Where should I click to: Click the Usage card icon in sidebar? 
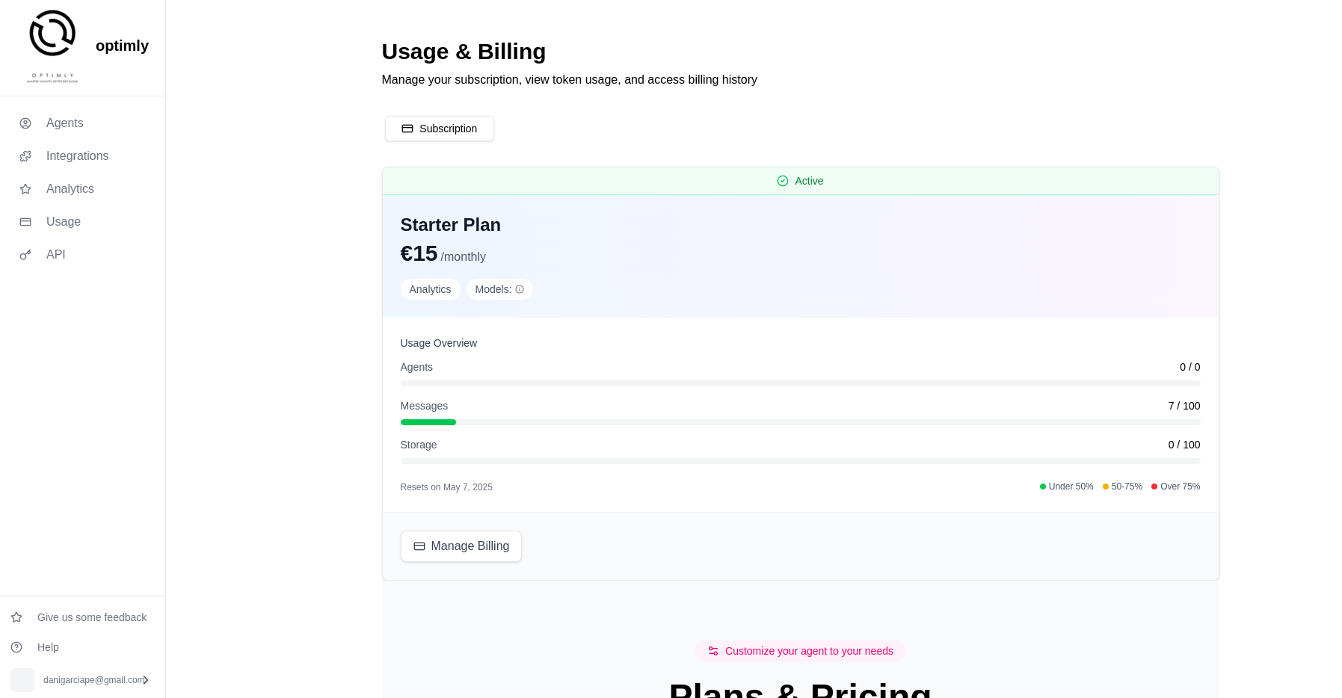[x=25, y=222]
